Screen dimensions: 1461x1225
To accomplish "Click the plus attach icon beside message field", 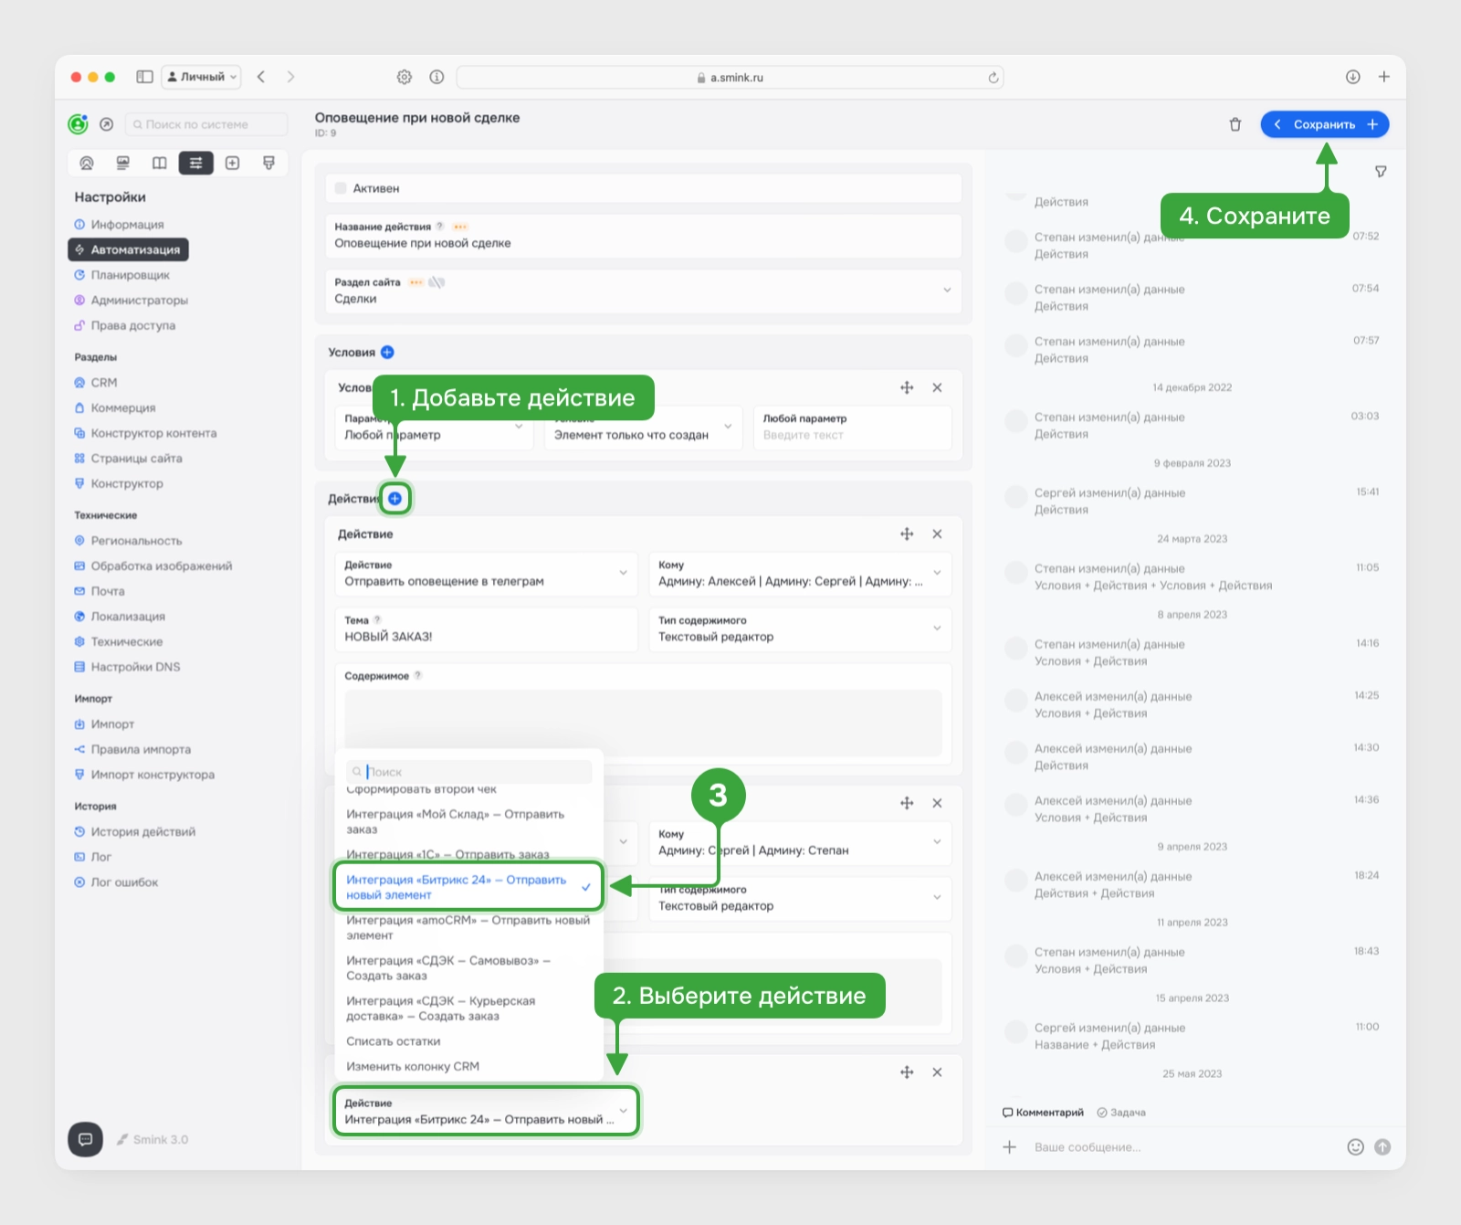I will click(1009, 1146).
